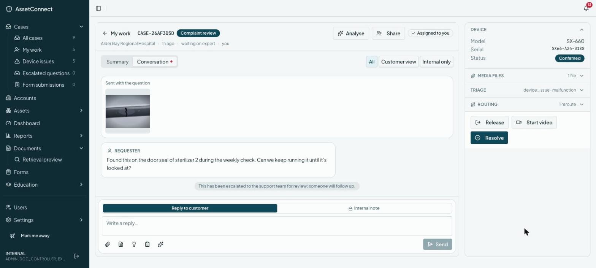Screen dimensions: 596x268
Task: Release the case assignment
Action: pos(490,122)
